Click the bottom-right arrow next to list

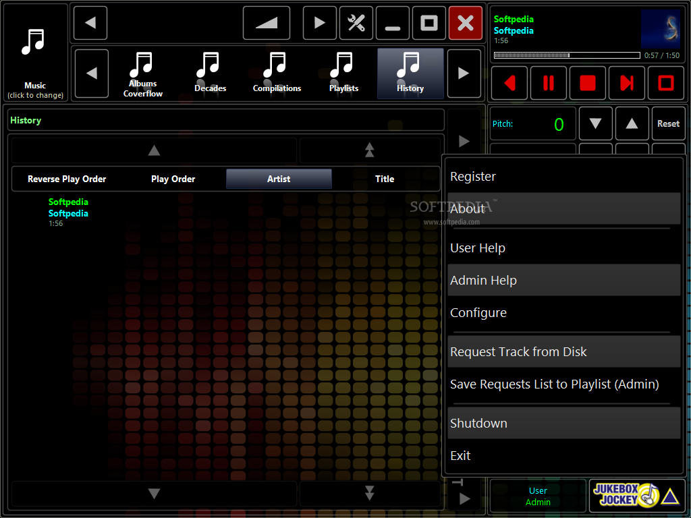click(464, 498)
